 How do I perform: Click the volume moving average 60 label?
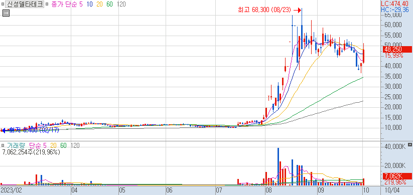[63, 145]
